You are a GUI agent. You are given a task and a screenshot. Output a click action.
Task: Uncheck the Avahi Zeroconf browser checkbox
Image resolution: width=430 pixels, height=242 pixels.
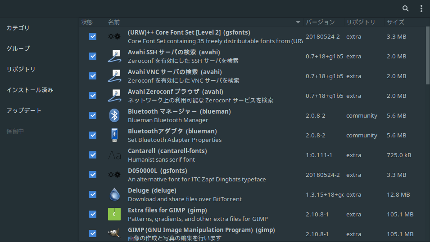[93, 96]
